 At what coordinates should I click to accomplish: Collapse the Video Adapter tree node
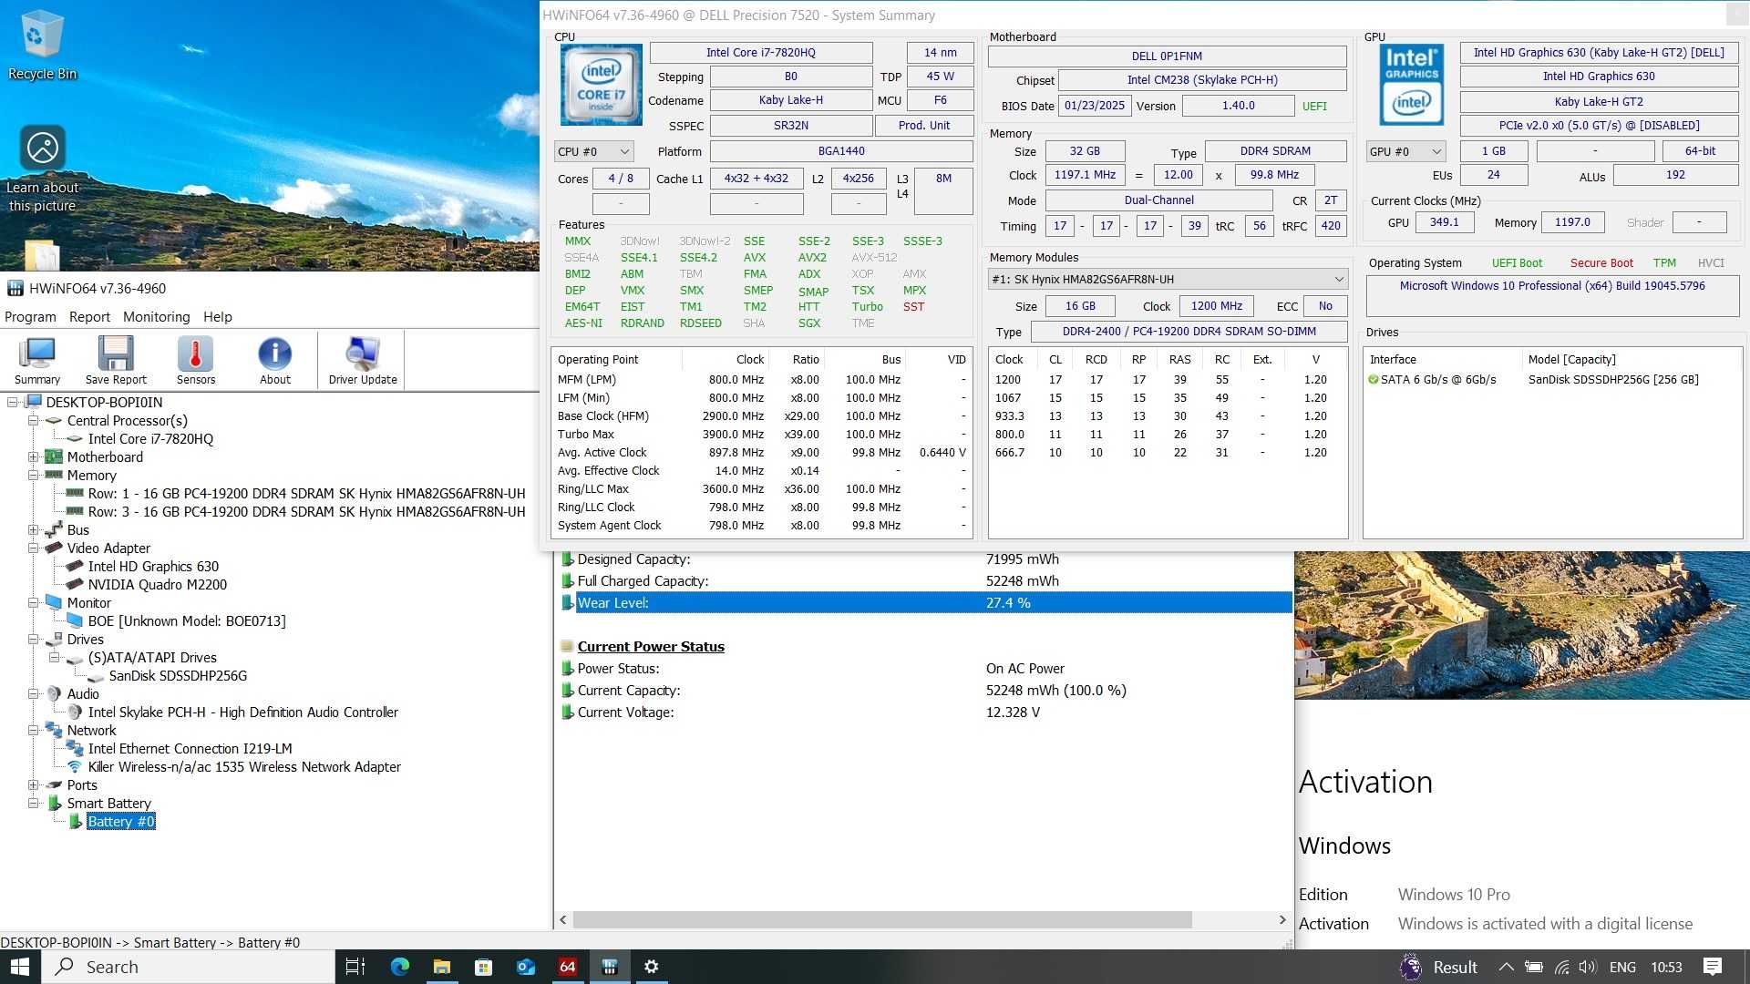point(33,548)
